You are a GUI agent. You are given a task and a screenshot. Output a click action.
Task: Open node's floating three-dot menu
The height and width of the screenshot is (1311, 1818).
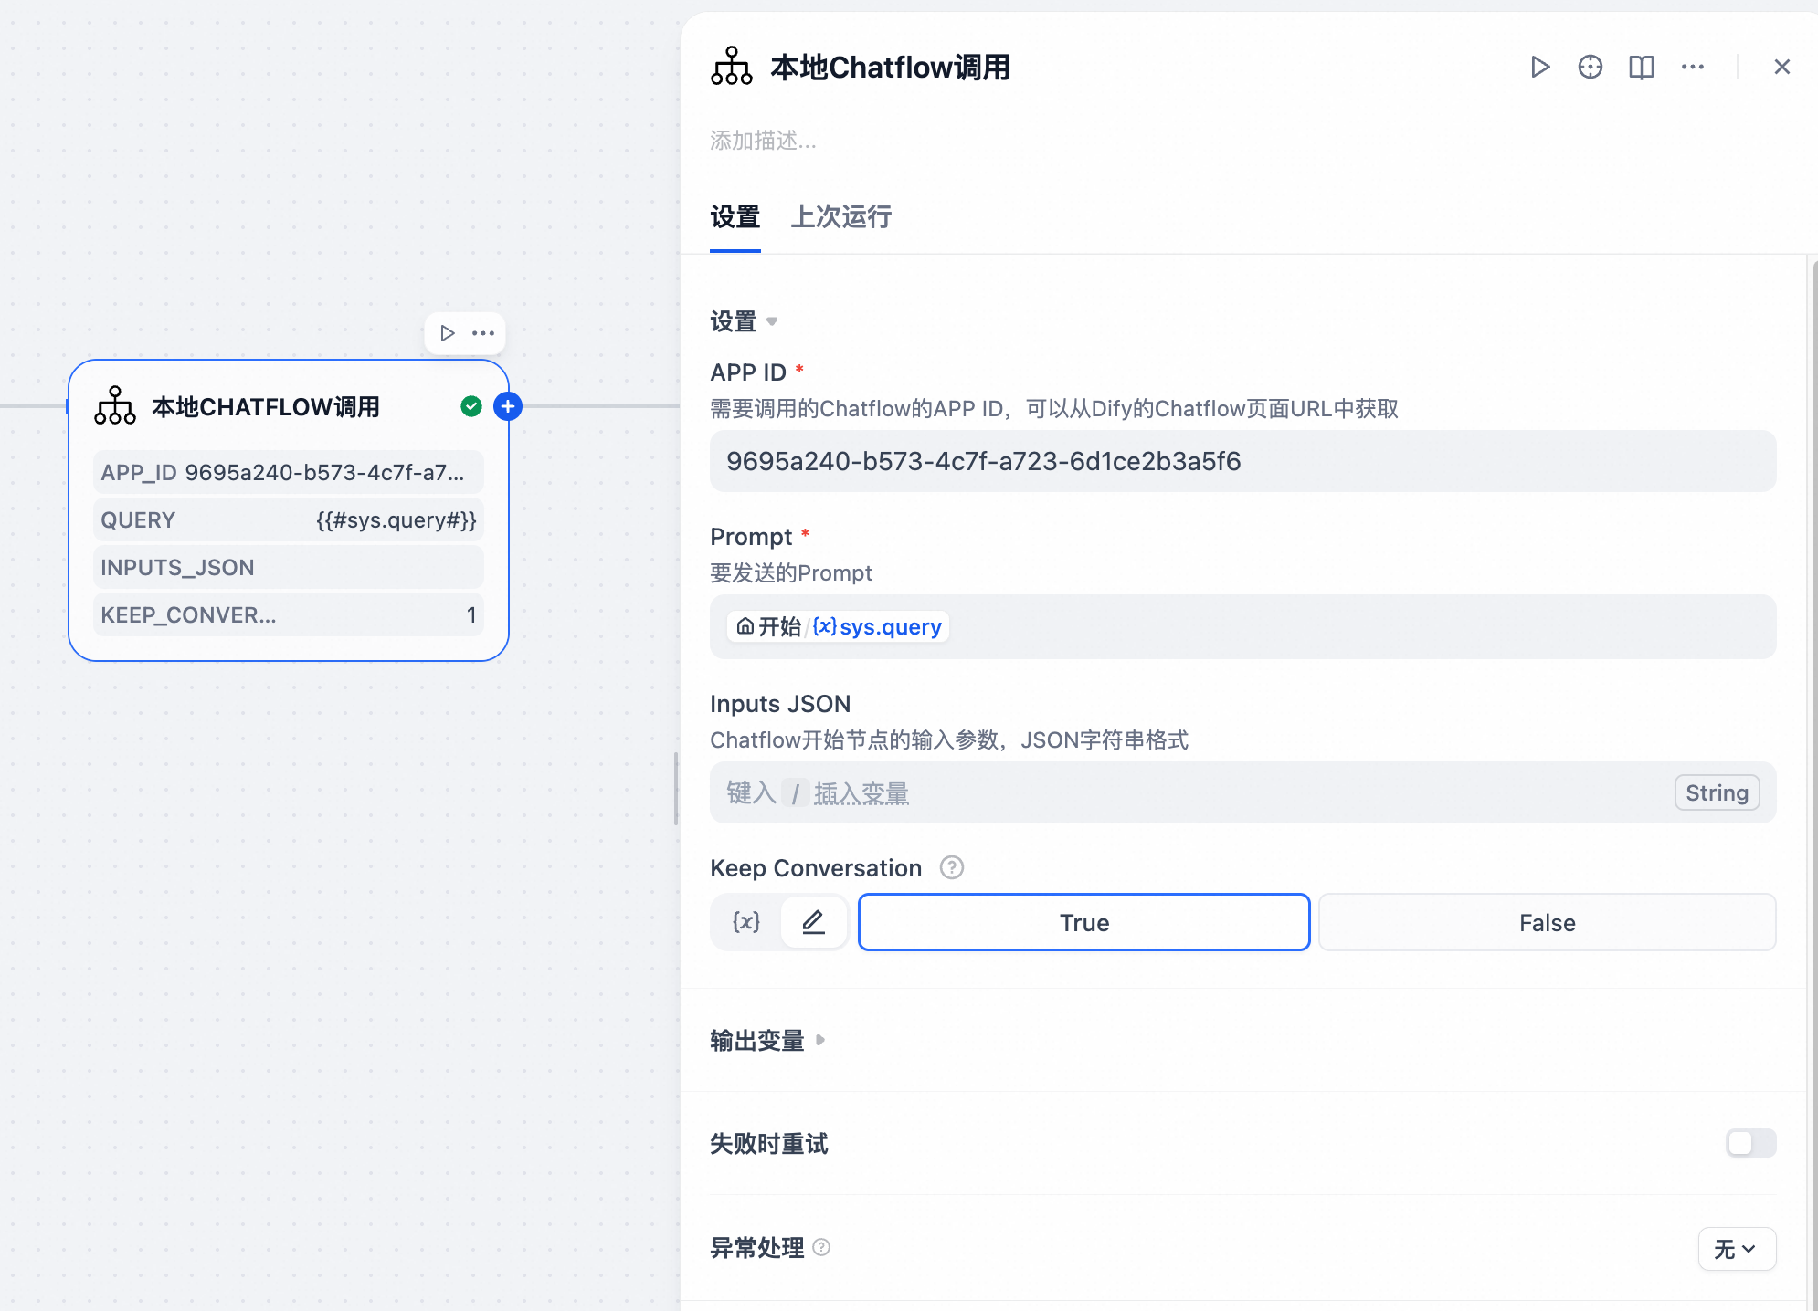point(483,333)
